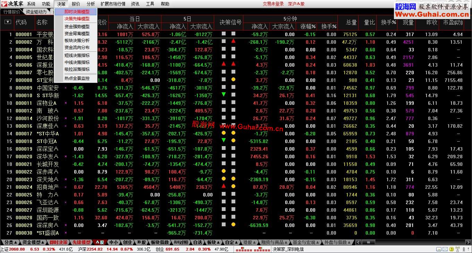Sort by the 量比 column header
The width and height of the screenshot is (472, 253).
369,22
